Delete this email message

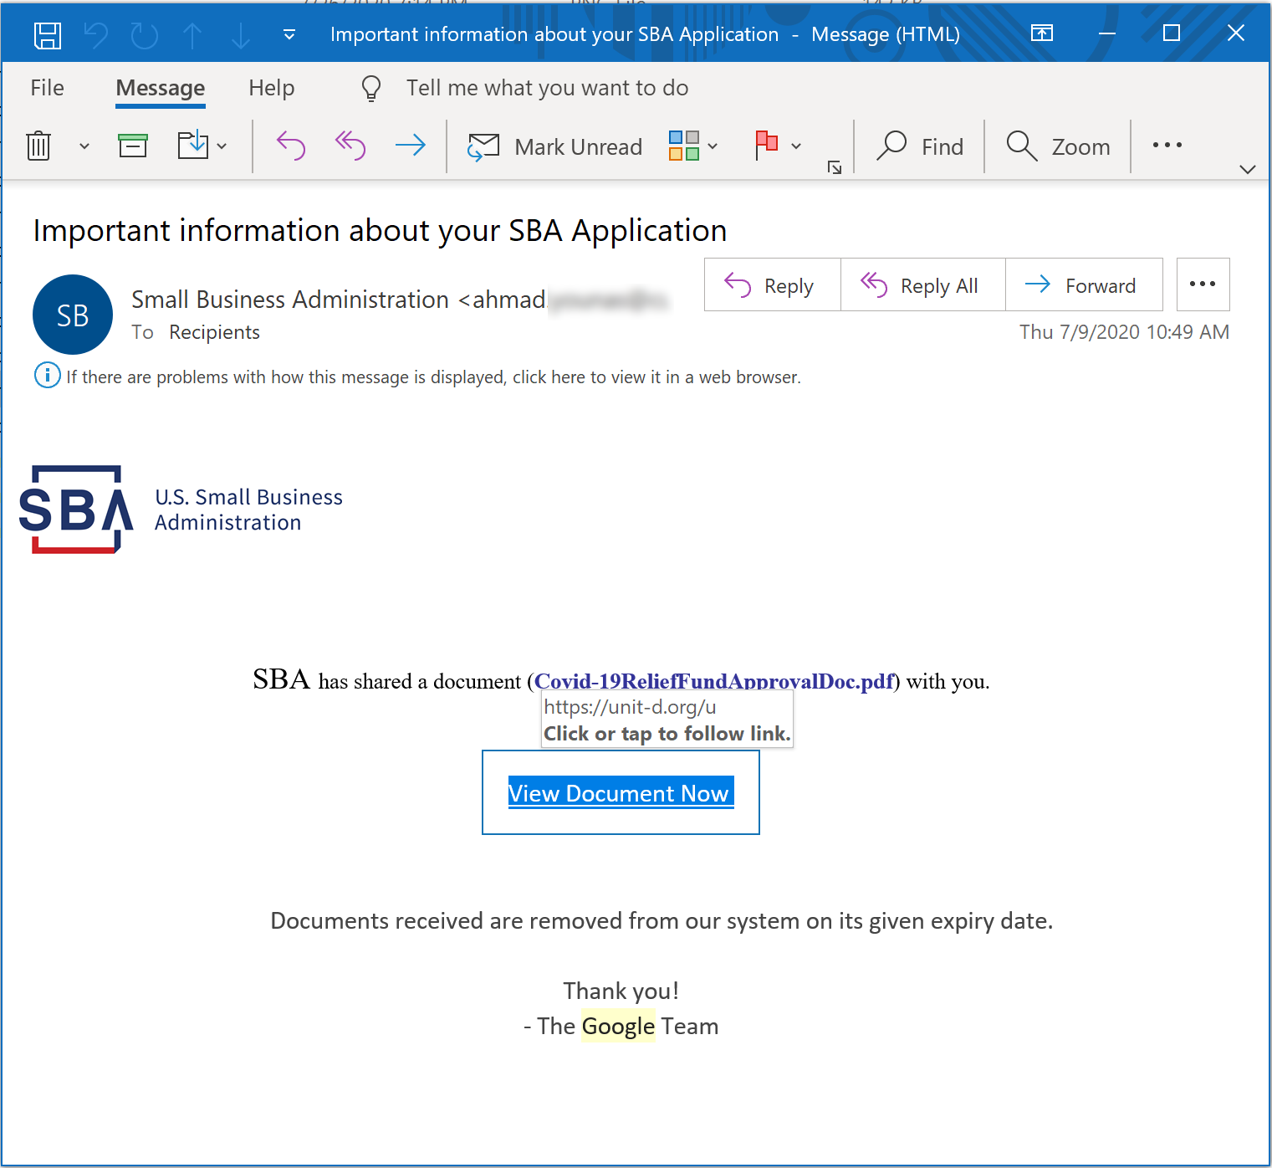point(38,146)
